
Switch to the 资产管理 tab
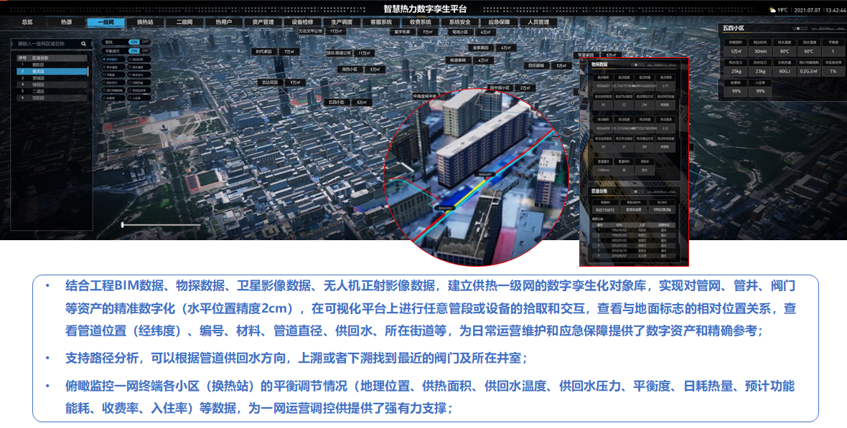tap(263, 22)
